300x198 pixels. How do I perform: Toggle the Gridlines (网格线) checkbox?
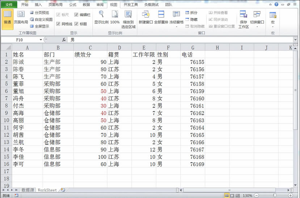coord(58,24)
